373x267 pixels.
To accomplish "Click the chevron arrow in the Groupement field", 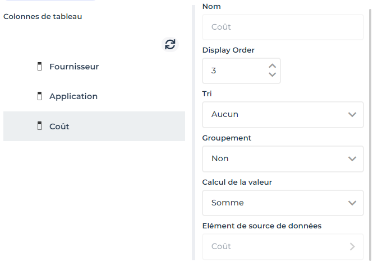I will [x=352, y=158].
